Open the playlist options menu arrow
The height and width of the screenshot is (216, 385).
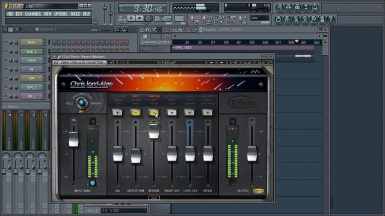pyautogui.click(x=142, y=29)
